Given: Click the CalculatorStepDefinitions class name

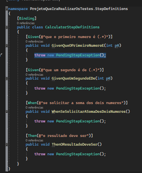Looking at the screenshot, I should (x=72, y=27).
